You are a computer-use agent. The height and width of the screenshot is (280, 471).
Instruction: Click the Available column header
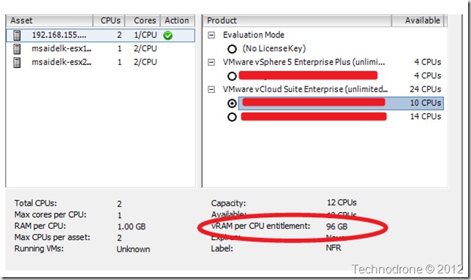(418, 20)
